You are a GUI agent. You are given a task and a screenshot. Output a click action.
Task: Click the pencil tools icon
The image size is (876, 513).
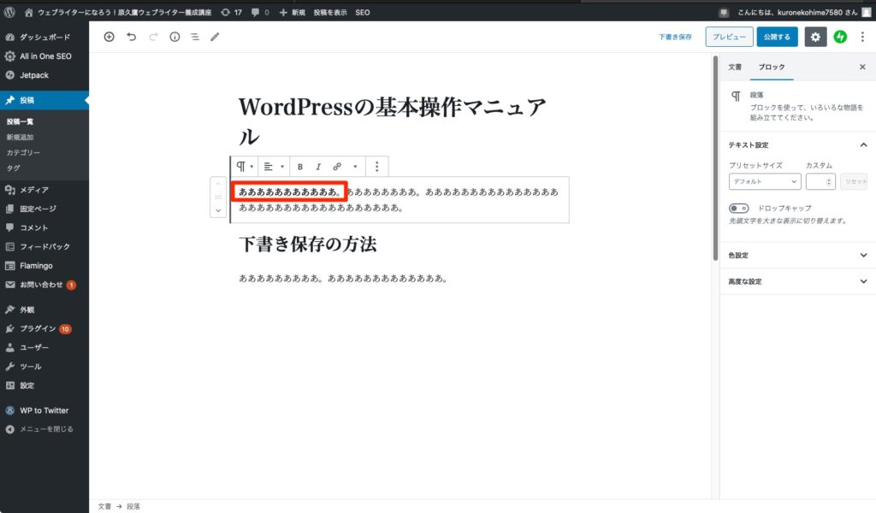click(215, 37)
